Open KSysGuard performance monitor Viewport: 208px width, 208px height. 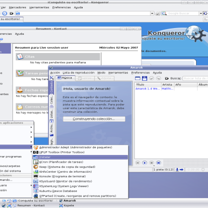click(81, 181)
